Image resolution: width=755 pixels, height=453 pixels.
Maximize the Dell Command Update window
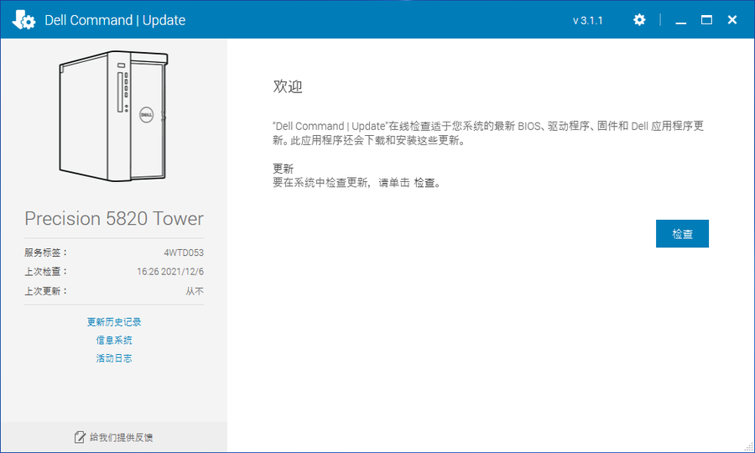tap(706, 20)
